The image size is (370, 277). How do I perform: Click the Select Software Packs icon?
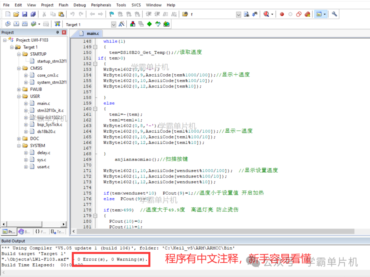158,24
